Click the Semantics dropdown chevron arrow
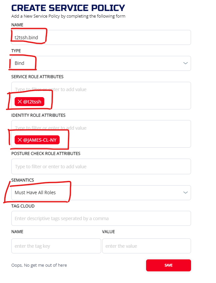Image resolution: width=216 pixels, height=283 pixels. tap(185, 193)
